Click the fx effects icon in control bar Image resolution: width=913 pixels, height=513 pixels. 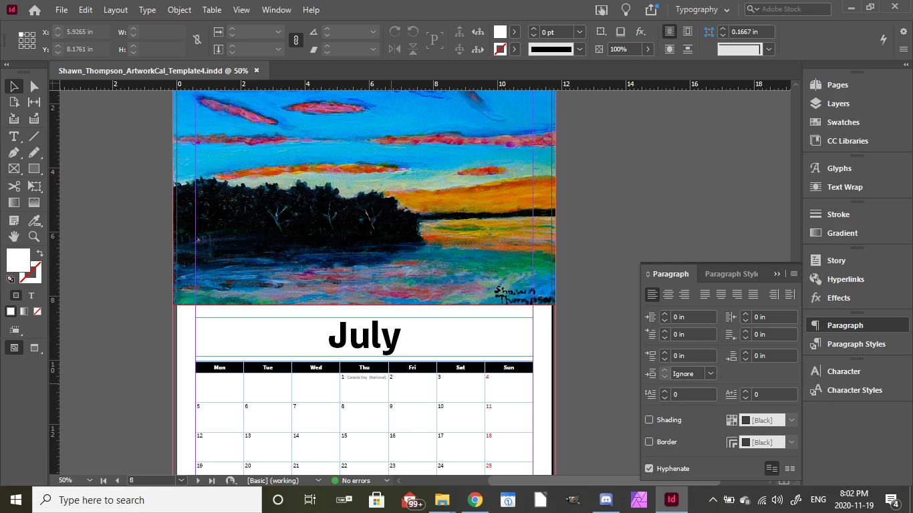[640, 31]
